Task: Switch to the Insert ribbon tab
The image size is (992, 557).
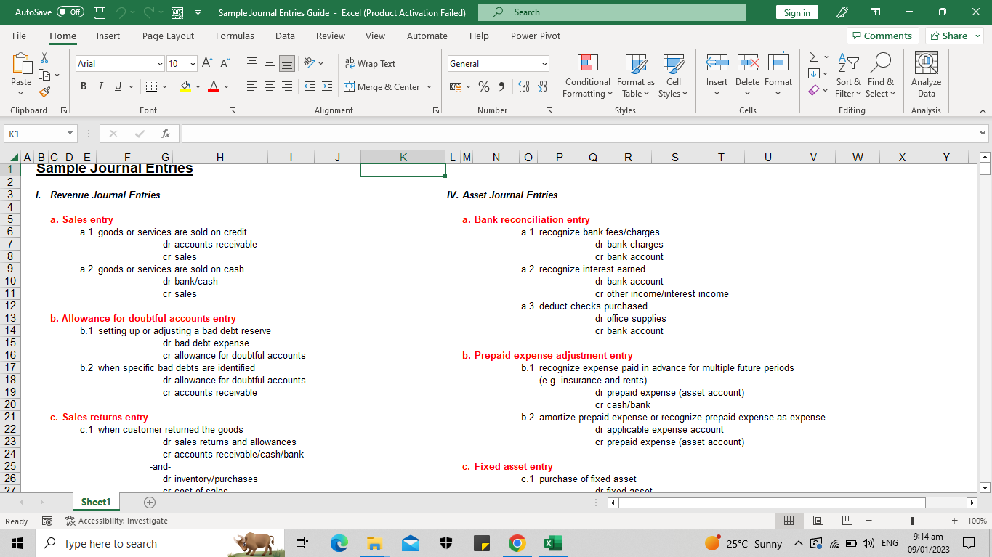Action: pyautogui.click(x=108, y=36)
